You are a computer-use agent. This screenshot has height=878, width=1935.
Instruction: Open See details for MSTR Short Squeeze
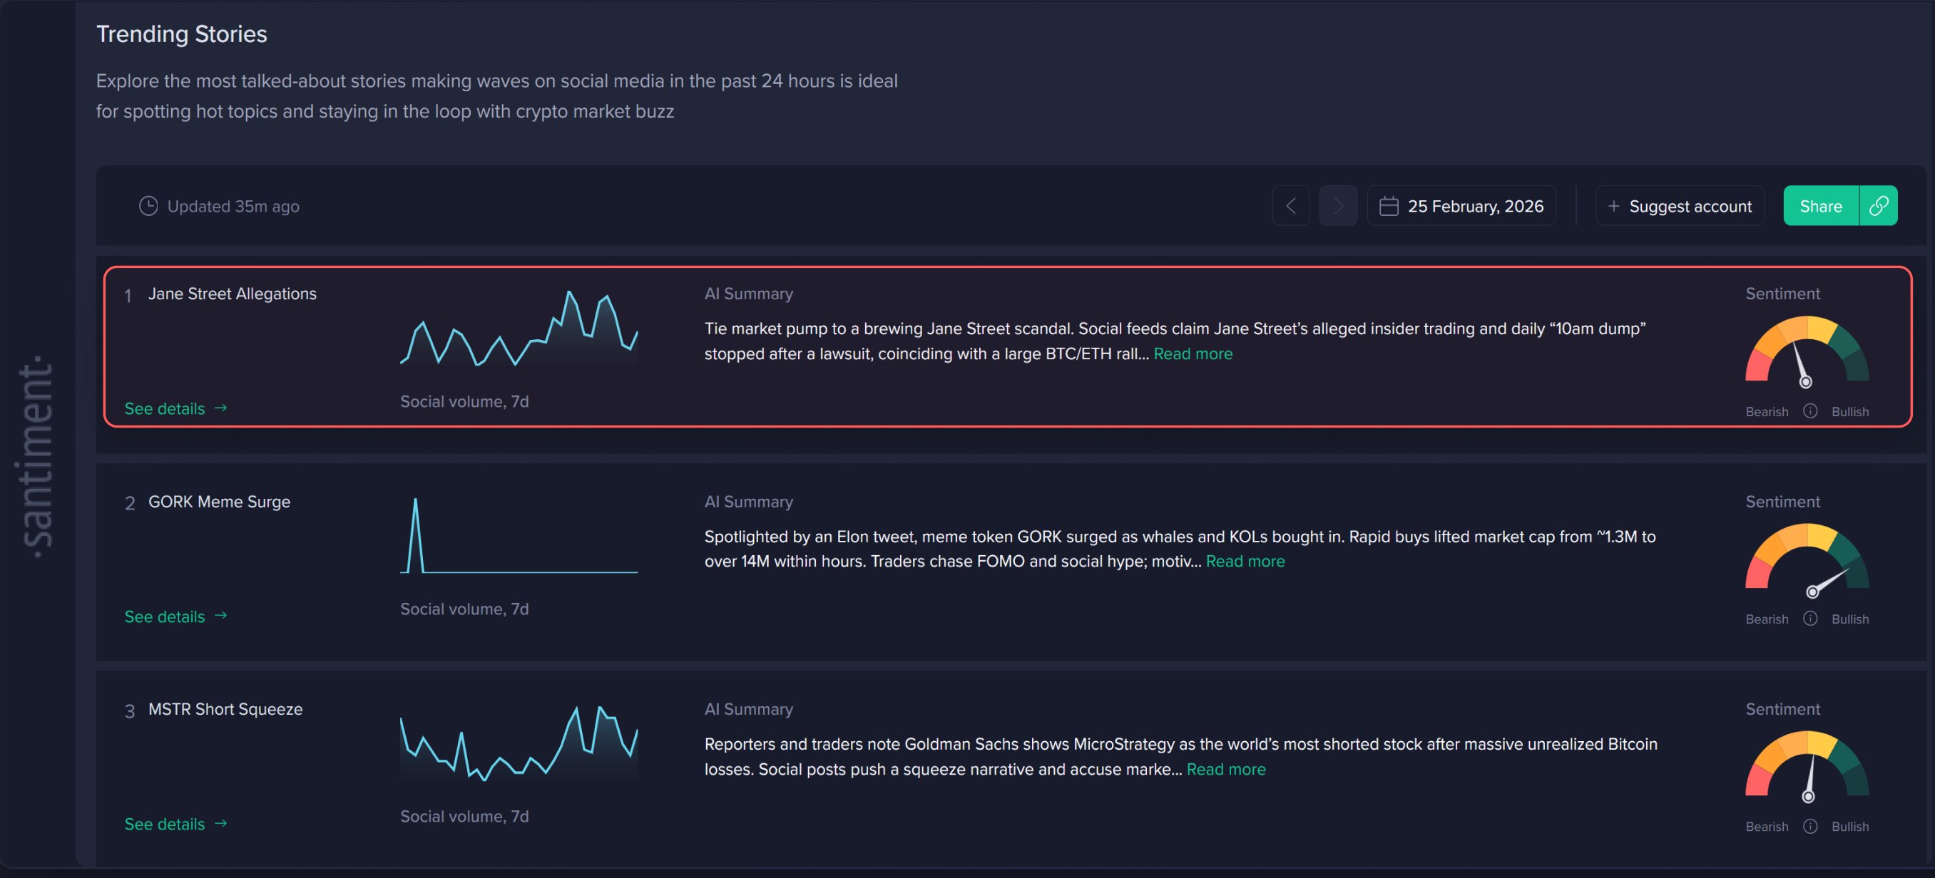click(175, 824)
